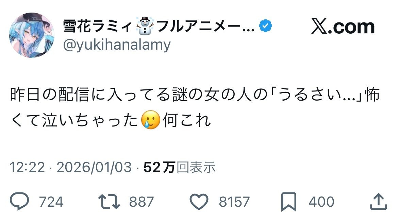Image resolution: width=398 pixels, height=222 pixels.
Task: Click the 8157 likes count
Action: pyautogui.click(x=234, y=202)
